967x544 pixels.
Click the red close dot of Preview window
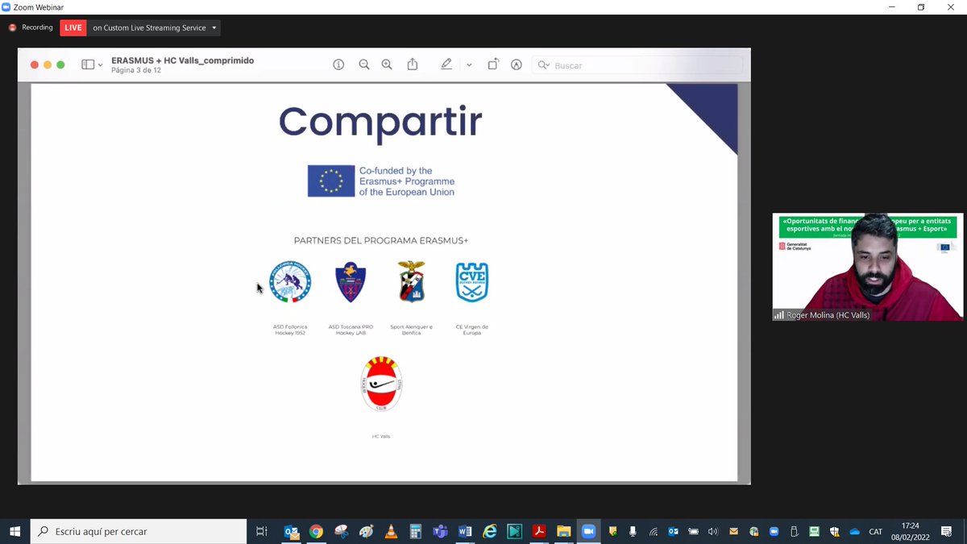tap(35, 64)
